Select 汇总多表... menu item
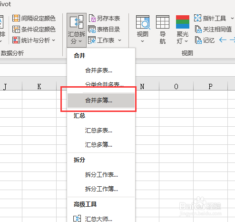 [101, 131]
